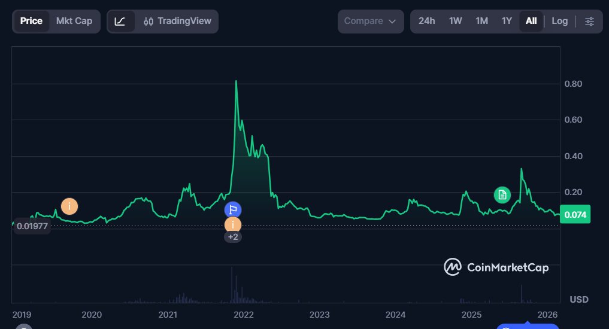Select the 1M time range
Image resolution: width=609 pixels, height=329 pixels.
click(481, 21)
